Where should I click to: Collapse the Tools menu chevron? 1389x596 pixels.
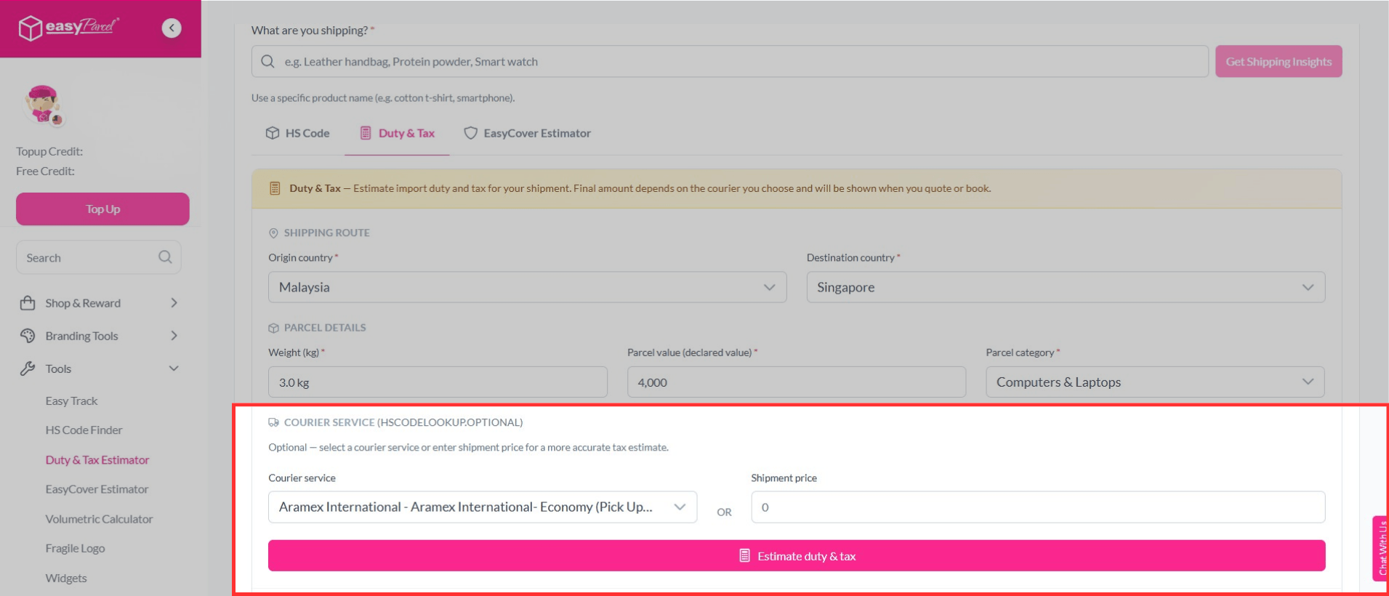coord(174,369)
